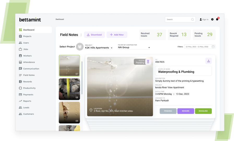Click the Workers badge icon

click(20, 56)
